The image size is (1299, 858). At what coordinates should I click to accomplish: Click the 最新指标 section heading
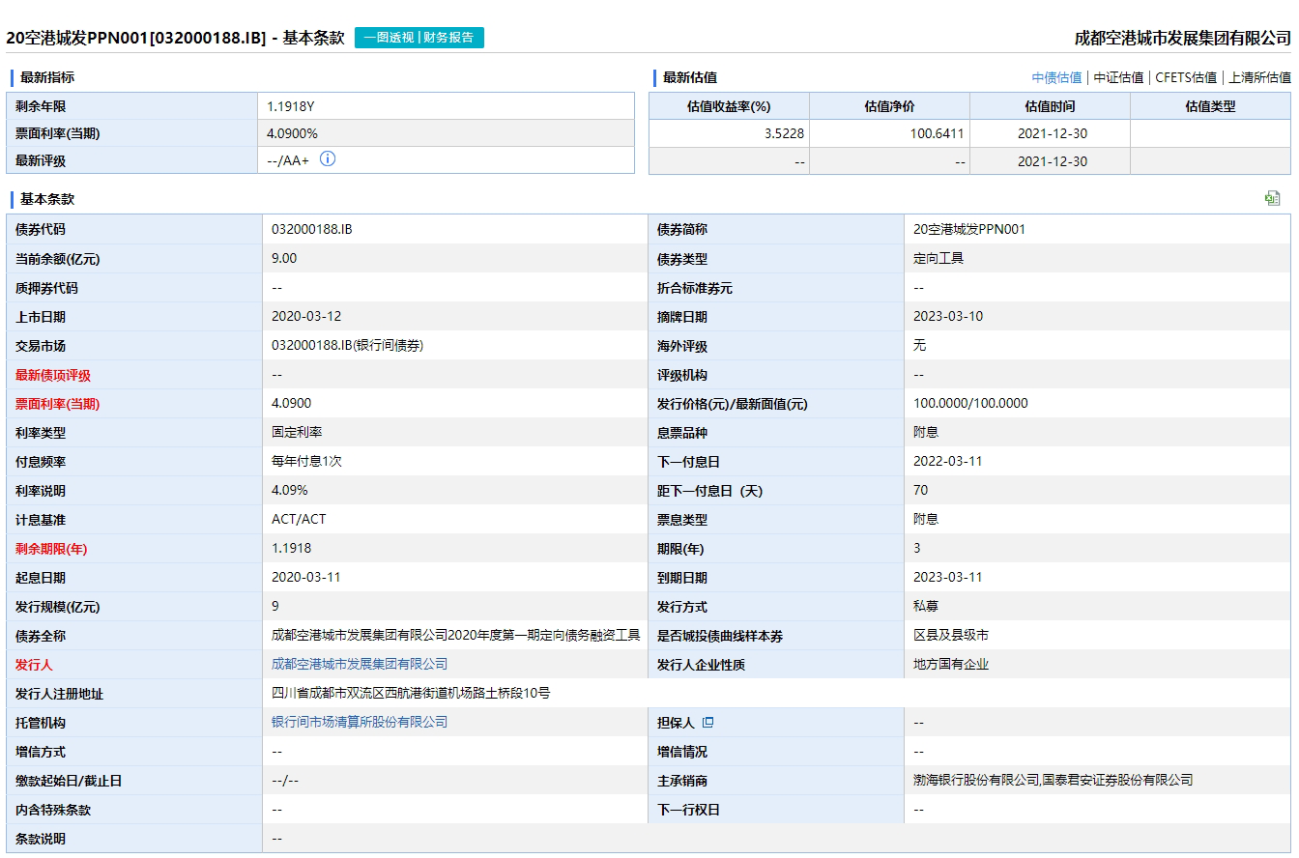tap(46, 77)
